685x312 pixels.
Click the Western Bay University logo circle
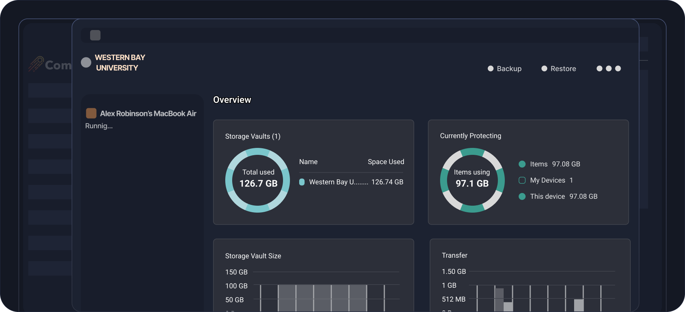coord(86,62)
